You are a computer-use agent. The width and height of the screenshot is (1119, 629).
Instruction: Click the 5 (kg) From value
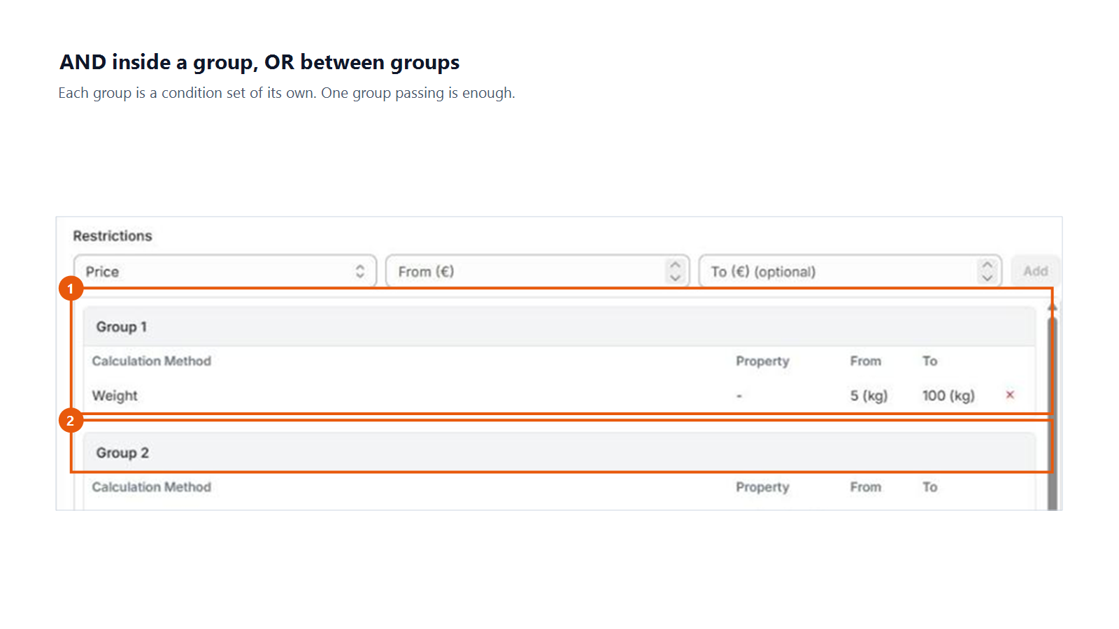(869, 396)
